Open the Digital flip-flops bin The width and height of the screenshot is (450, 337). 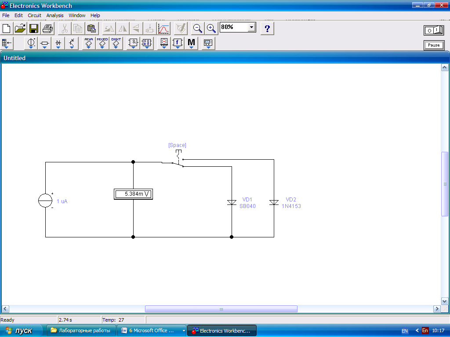[147, 43]
